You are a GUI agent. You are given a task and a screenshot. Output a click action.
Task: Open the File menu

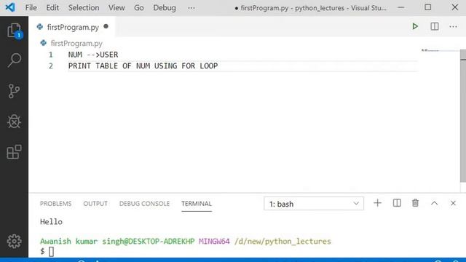tap(31, 8)
